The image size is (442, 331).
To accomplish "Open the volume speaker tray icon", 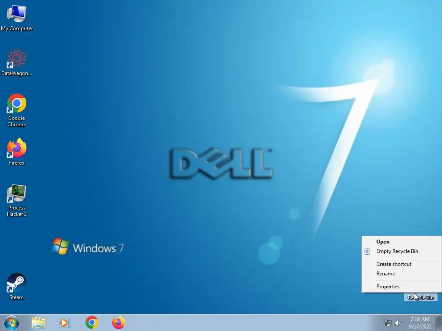I will (x=398, y=323).
